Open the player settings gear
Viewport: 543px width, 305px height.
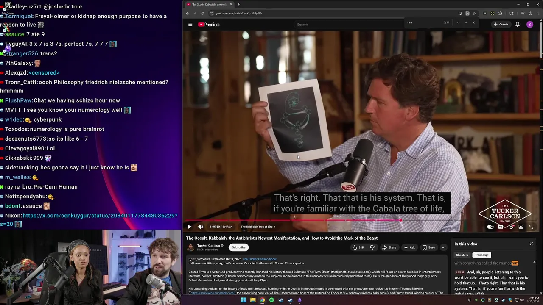point(511,227)
